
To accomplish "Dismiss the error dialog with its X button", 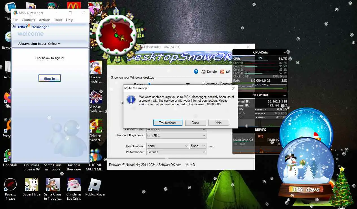I will tap(233, 88).
